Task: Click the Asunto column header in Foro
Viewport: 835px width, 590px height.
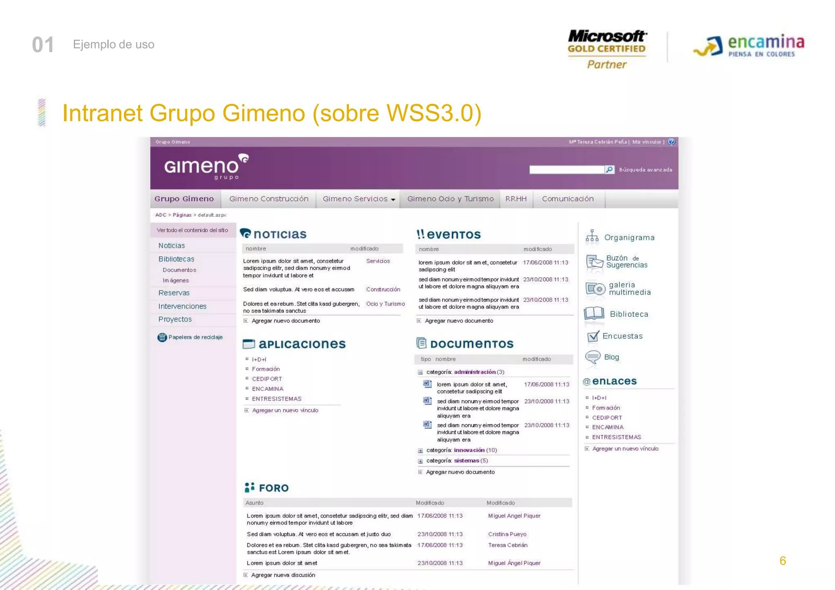Action: [254, 503]
